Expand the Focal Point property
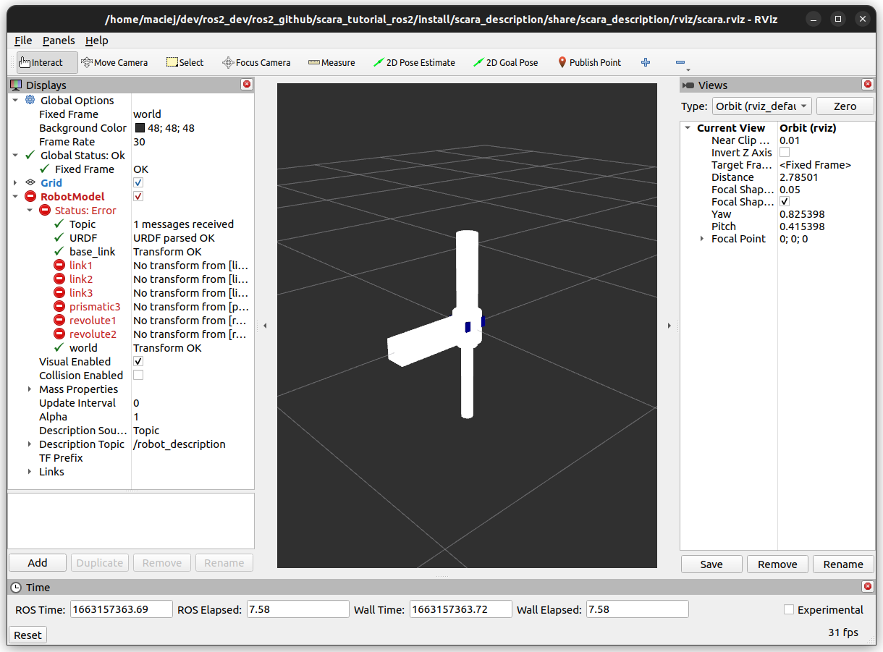This screenshot has width=883, height=652. pyautogui.click(x=701, y=239)
